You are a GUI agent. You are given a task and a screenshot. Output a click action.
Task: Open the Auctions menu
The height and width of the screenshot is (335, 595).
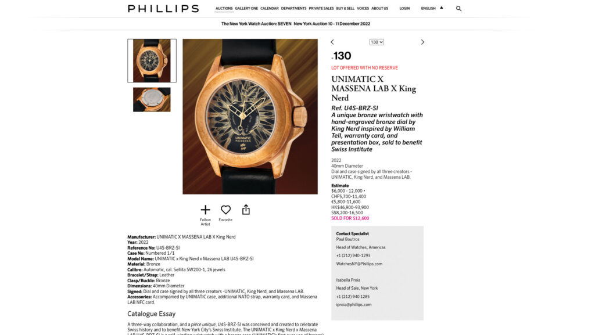(224, 8)
